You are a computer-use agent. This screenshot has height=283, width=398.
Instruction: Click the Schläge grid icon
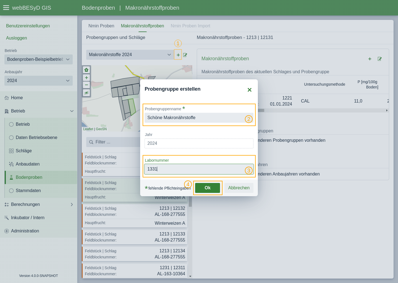click(11, 151)
